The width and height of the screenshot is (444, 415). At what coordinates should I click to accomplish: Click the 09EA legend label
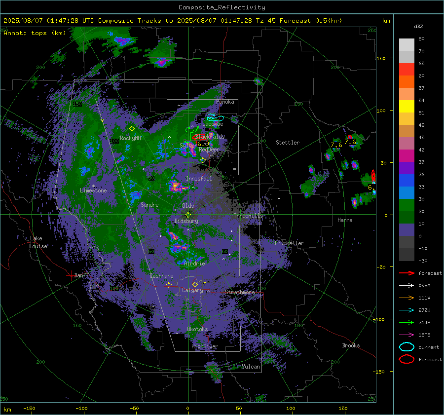point(424,286)
